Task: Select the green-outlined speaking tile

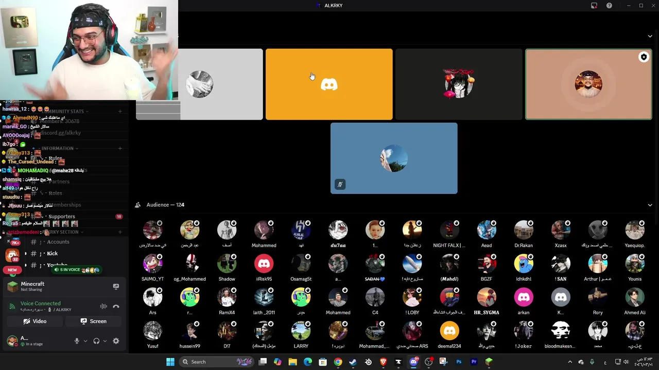Action: click(588, 84)
